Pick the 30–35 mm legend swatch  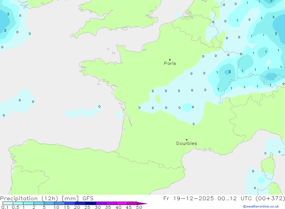[x=101, y=203]
